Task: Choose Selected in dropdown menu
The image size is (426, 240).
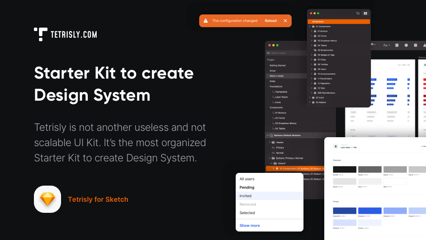Action: [x=270, y=213]
